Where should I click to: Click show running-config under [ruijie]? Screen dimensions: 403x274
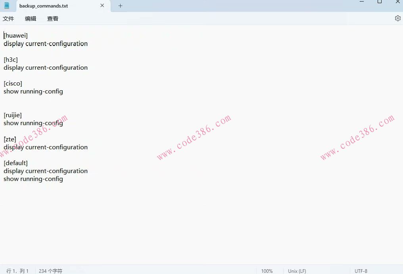(x=33, y=123)
